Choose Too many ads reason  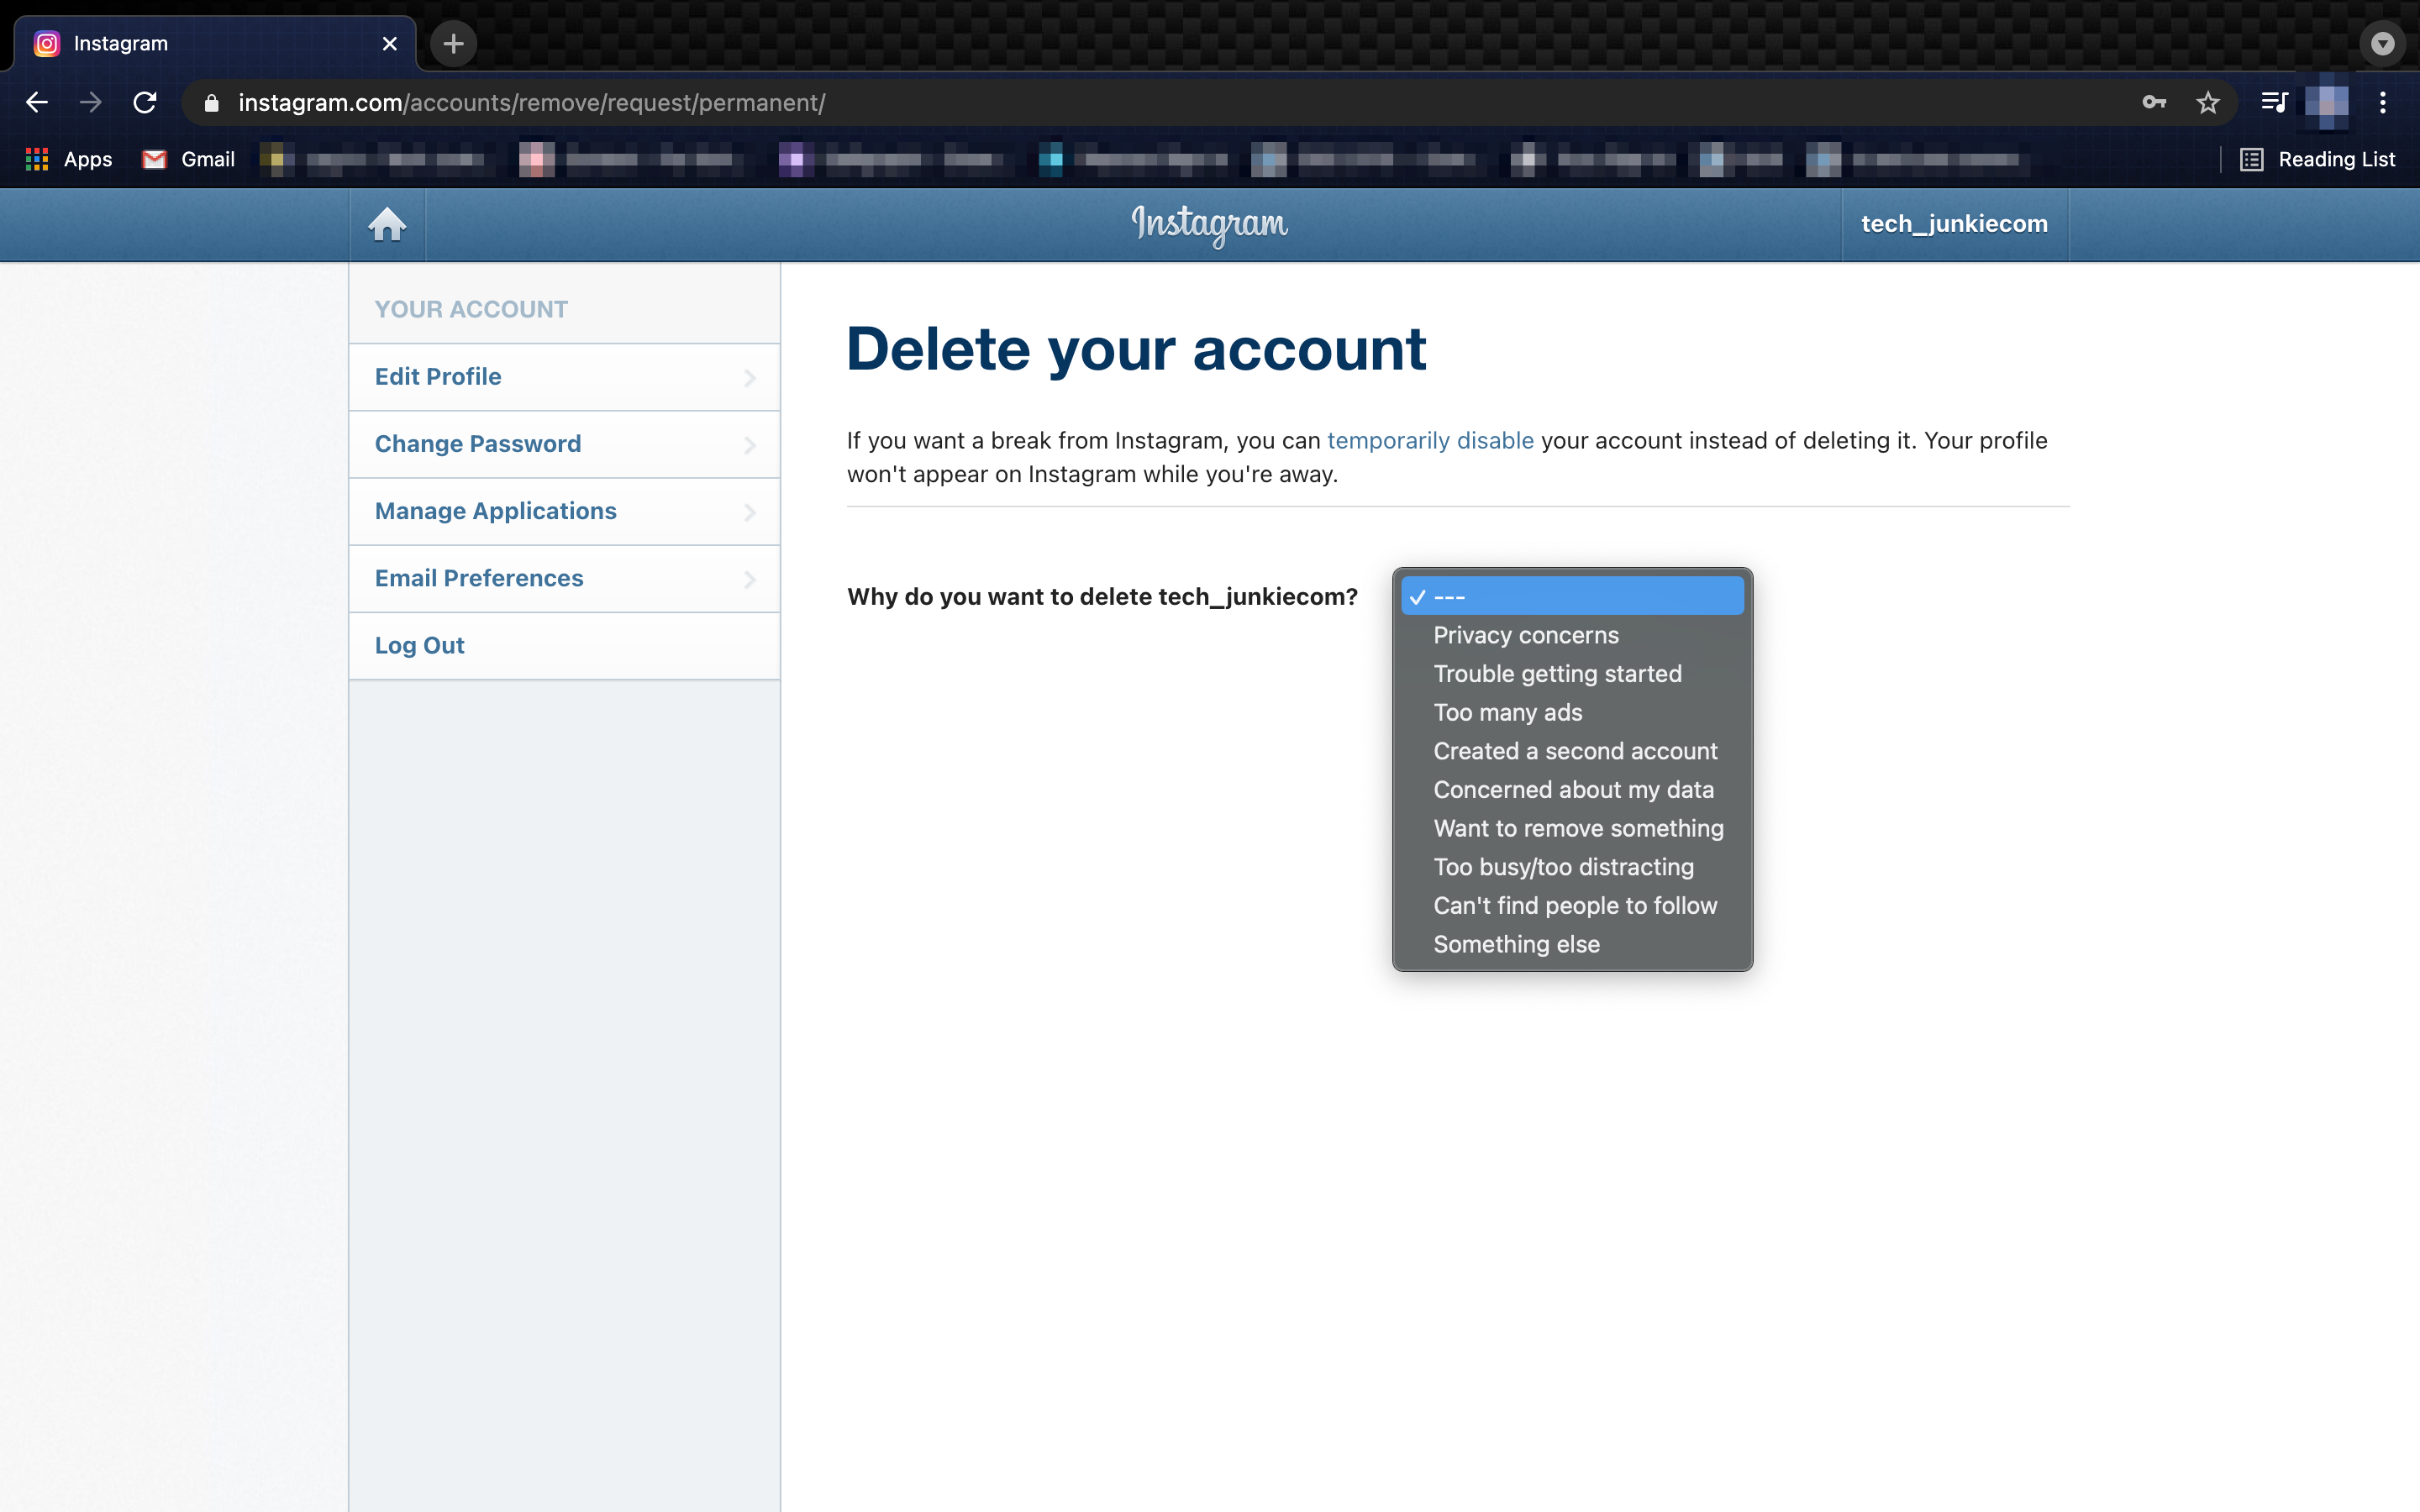1572,712
